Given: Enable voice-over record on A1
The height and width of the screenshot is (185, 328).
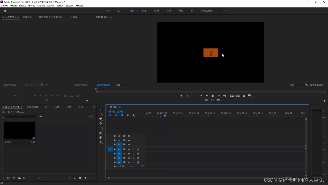Looking at the screenshot, I should point(138,150).
